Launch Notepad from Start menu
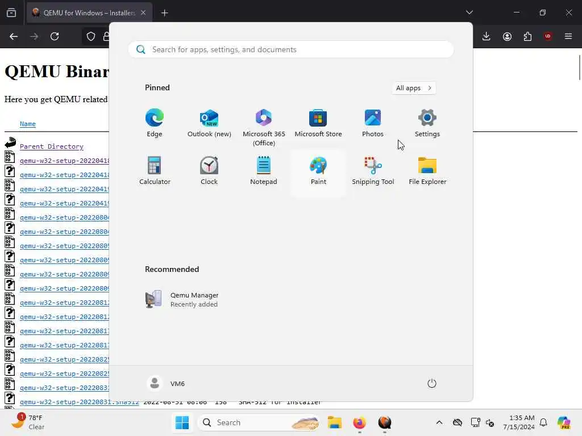Screen dimensions: 582x436 (264, 170)
